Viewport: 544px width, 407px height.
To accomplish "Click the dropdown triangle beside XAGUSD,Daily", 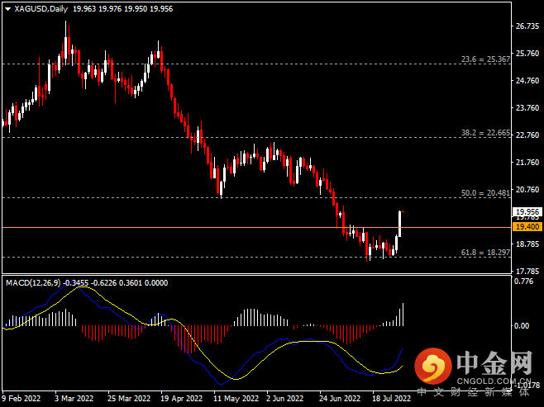I will click(x=8, y=9).
